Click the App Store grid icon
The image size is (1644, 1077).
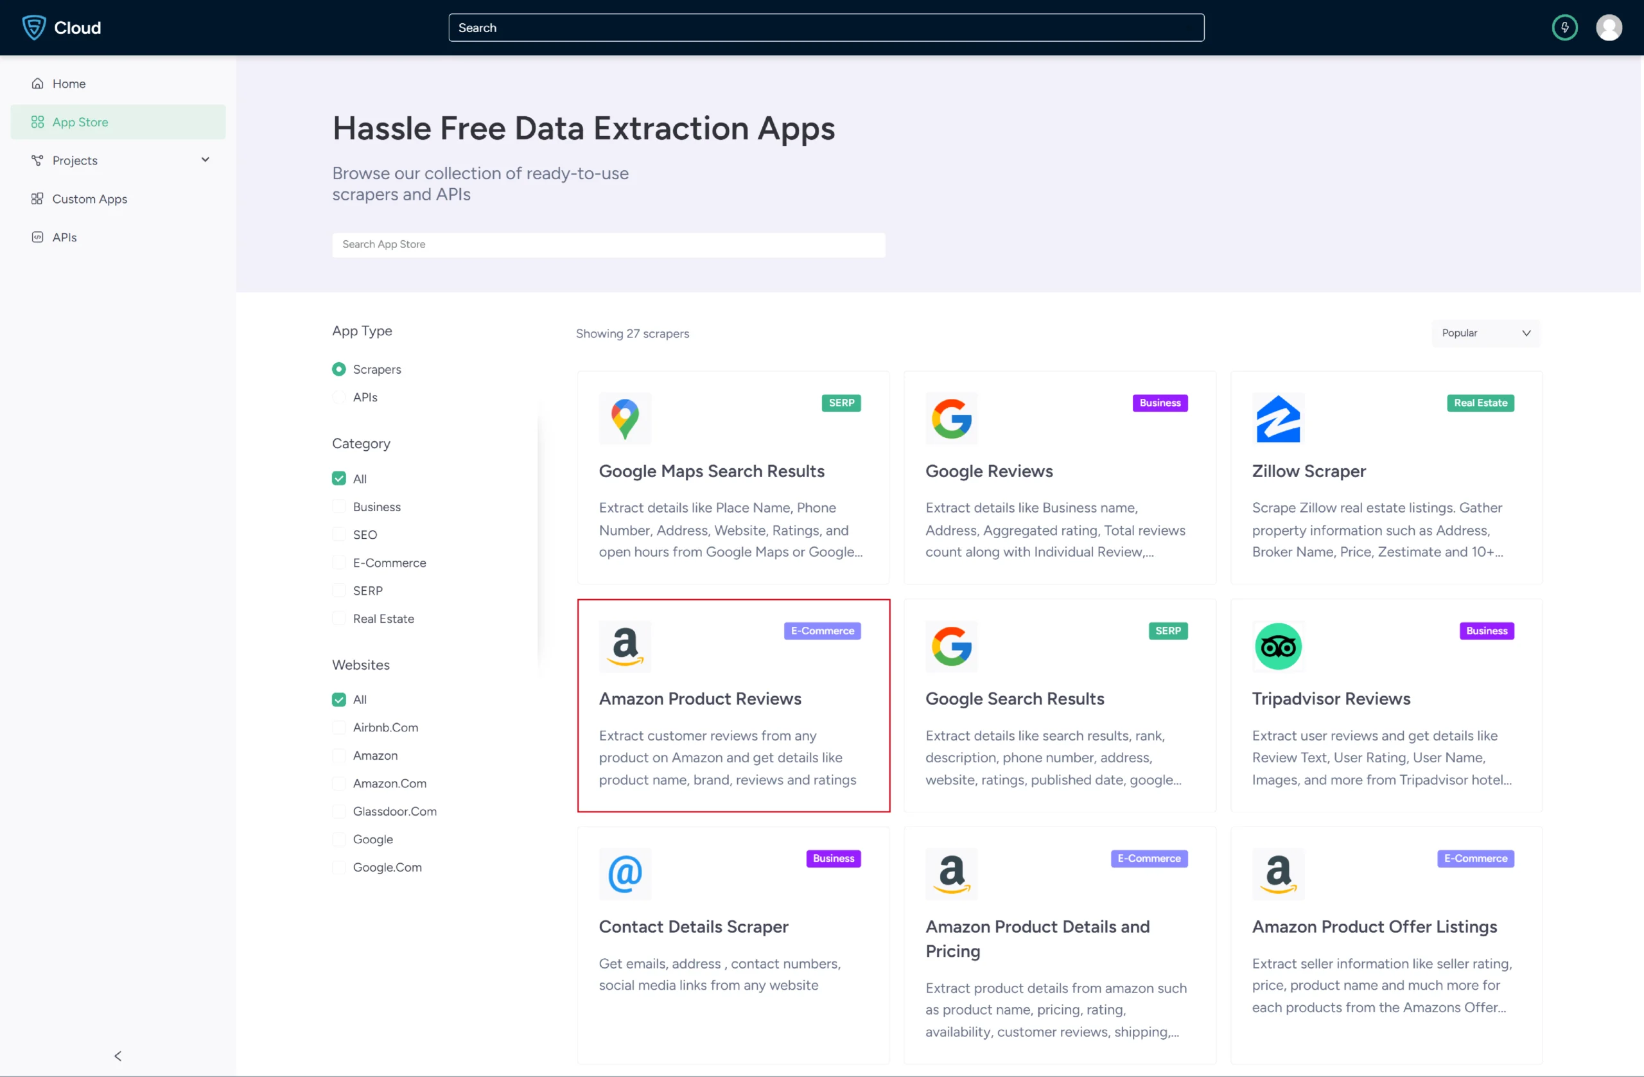tap(37, 121)
